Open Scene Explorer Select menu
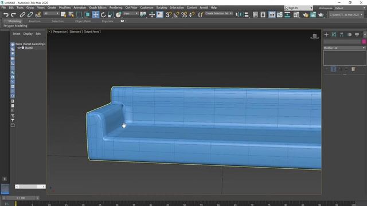367x206 pixels. [x=17, y=34]
